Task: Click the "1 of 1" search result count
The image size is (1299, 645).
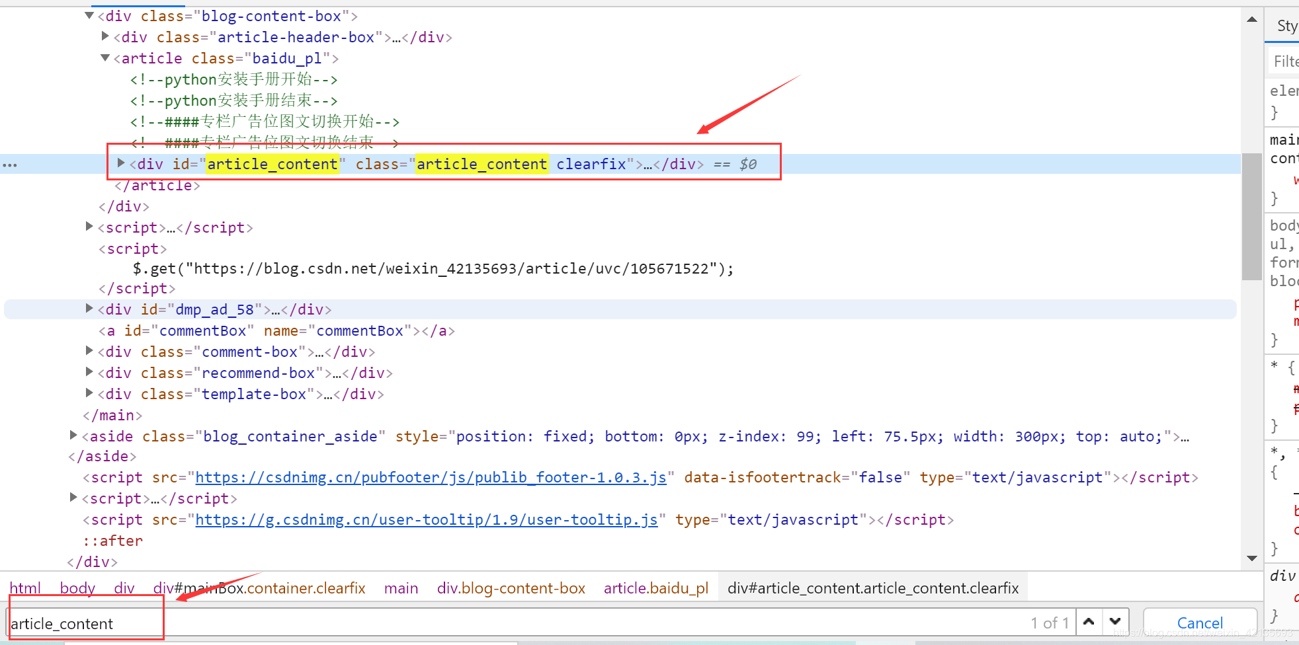Action: point(1050,623)
